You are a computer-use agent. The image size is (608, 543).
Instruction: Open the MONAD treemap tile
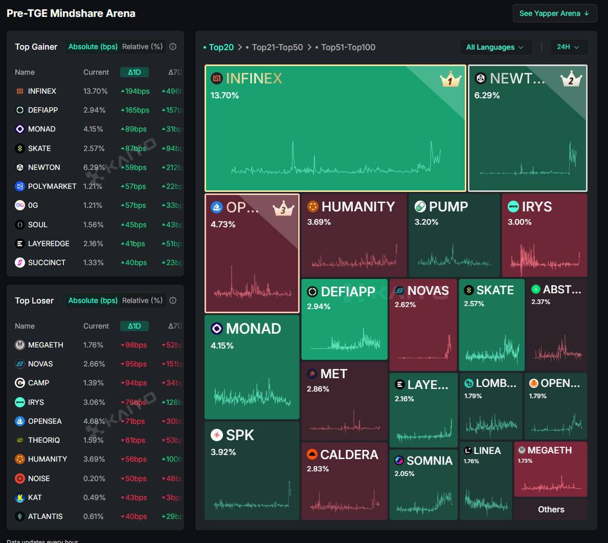coord(252,367)
